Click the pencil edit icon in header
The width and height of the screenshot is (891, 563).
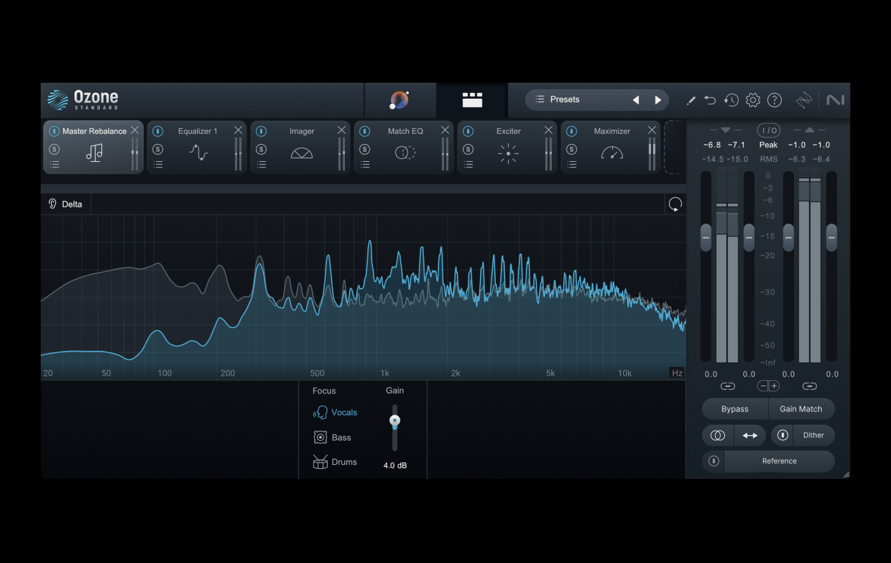click(691, 100)
